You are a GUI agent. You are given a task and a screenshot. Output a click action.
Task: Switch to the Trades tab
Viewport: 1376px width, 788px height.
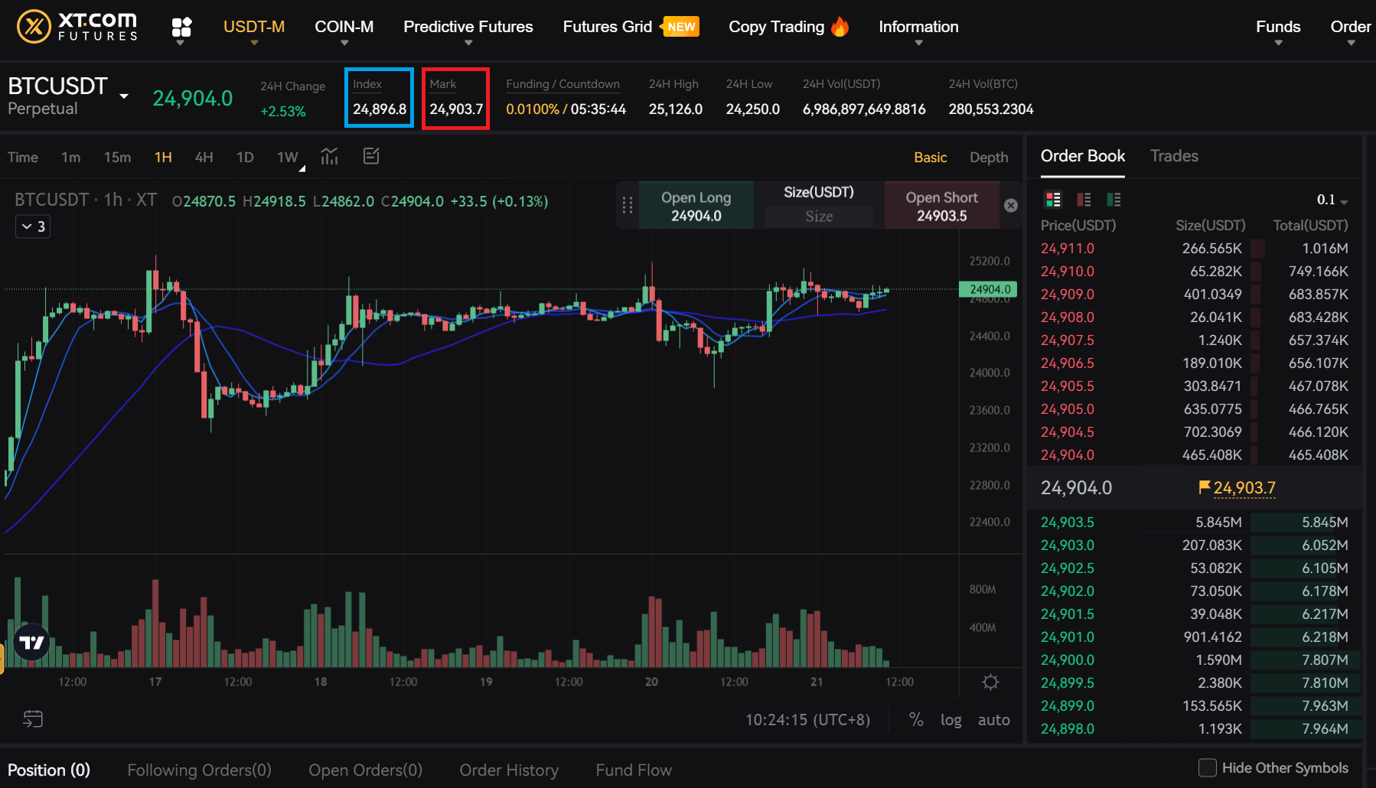coord(1174,156)
